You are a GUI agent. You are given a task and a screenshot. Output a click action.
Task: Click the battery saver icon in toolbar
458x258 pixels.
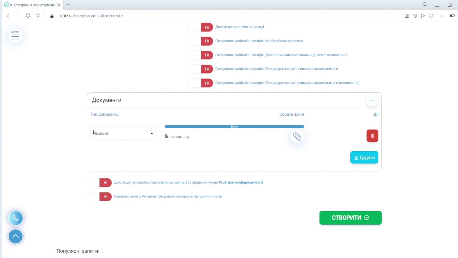coord(452,16)
